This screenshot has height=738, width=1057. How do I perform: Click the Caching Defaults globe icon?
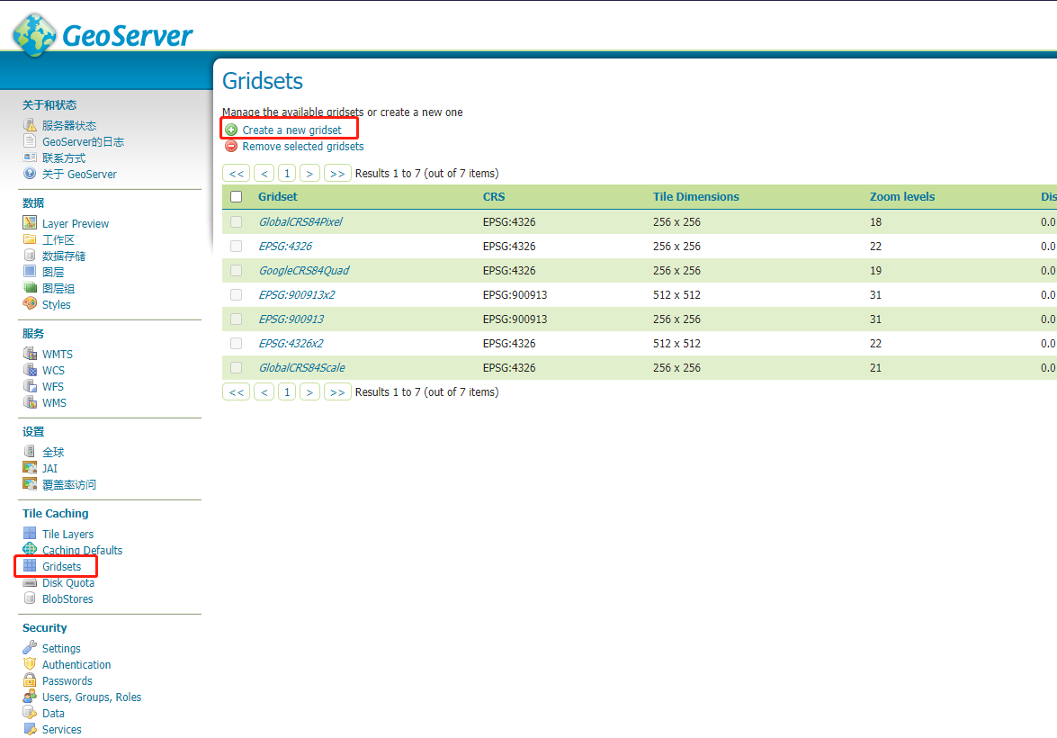(x=30, y=549)
